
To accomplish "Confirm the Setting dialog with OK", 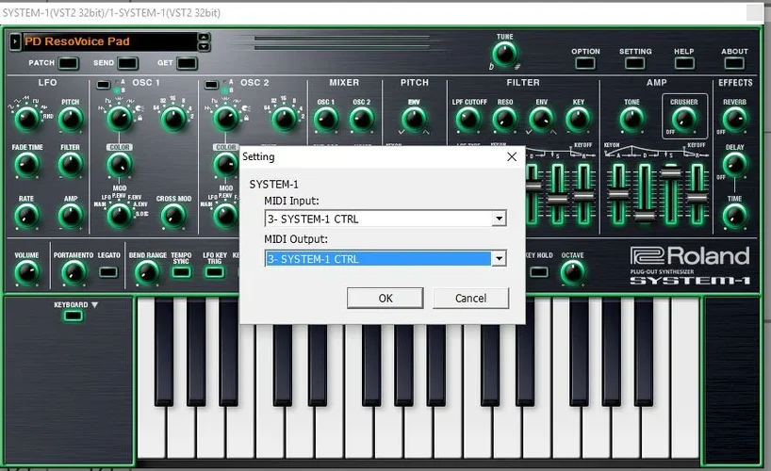I will (385, 298).
